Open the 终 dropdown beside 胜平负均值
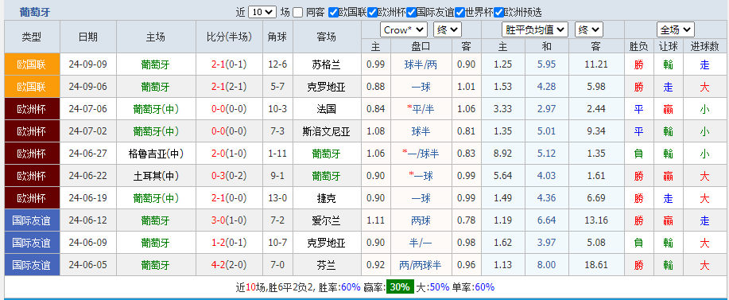Viewport: 729px width, 300px height. [588, 30]
